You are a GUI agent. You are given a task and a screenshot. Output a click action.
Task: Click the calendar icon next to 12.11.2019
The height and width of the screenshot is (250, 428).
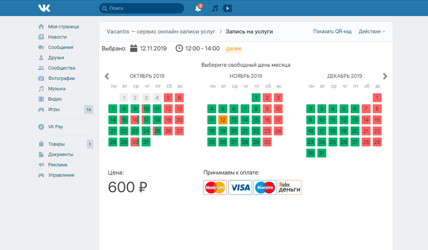pos(134,48)
